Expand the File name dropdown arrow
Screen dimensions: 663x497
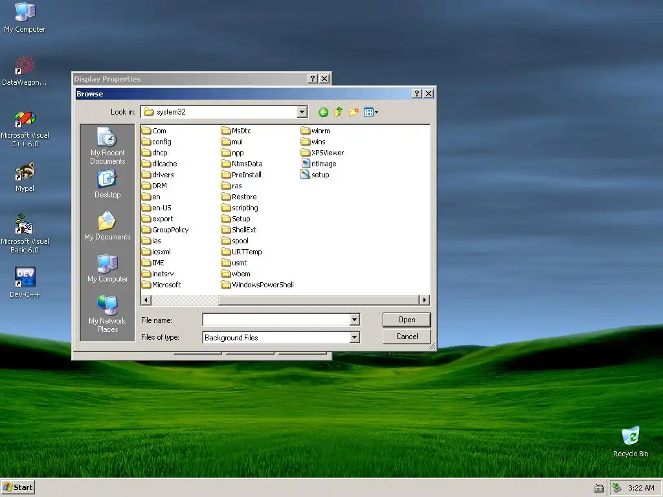click(355, 320)
